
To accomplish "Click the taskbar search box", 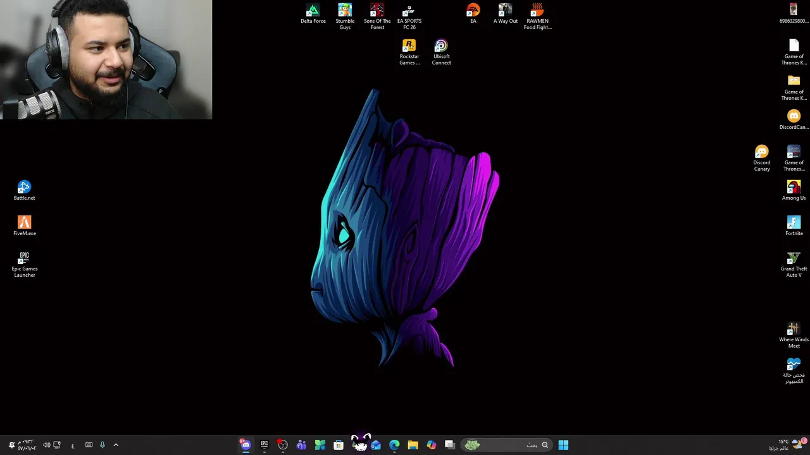I will pos(506,445).
